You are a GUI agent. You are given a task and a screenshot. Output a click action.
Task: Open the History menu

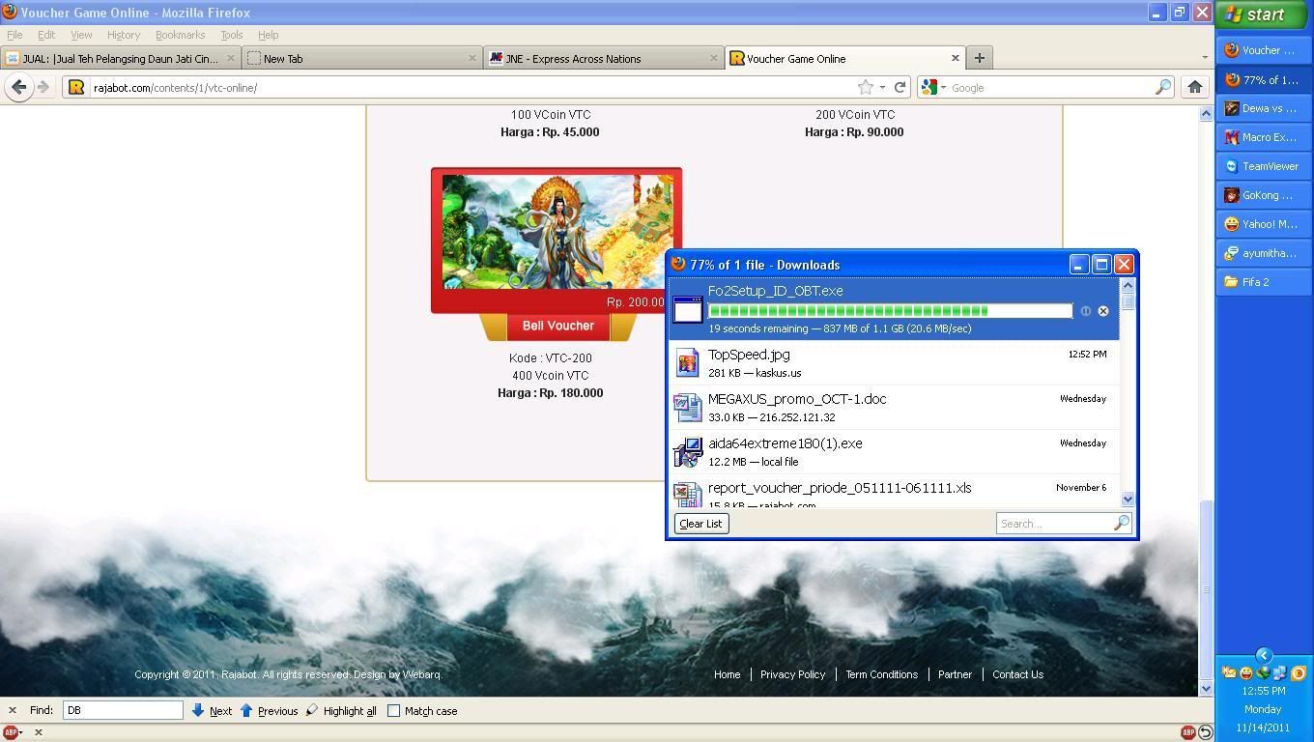point(124,35)
